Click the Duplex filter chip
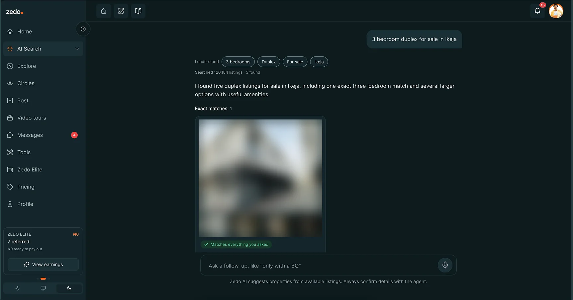The width and height of the screenshot is (573, 300). pyautogui.click(x=269, y=62)
